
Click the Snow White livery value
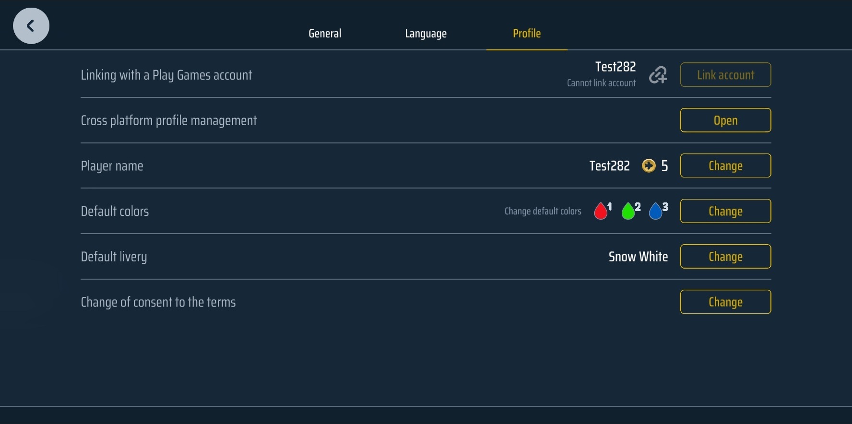(638, 257)
